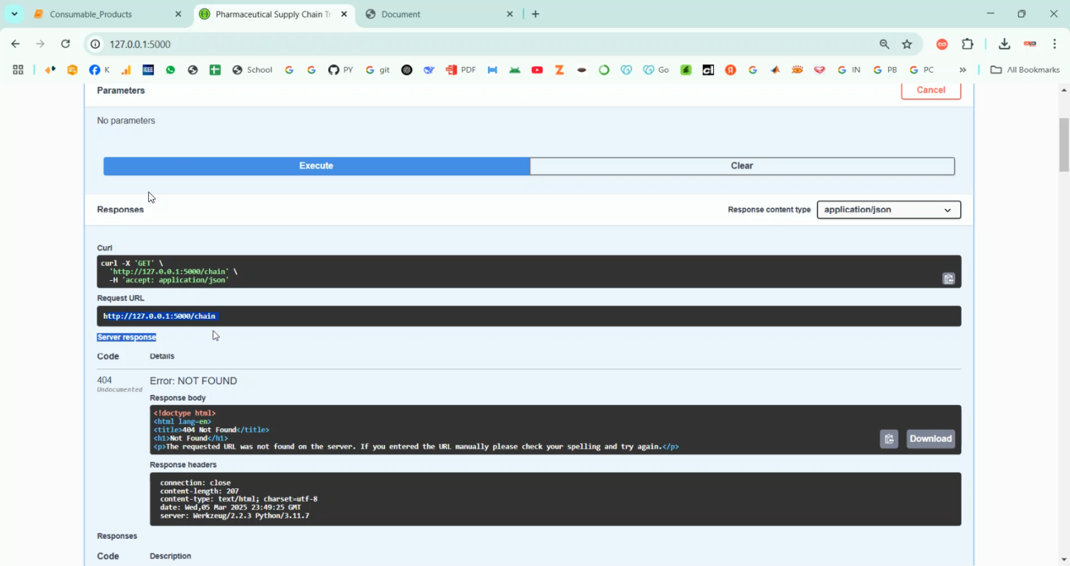Image resolution: width=1070 pixels, height=566 pixels.
Task: Reload the current page
Action: 66,44
